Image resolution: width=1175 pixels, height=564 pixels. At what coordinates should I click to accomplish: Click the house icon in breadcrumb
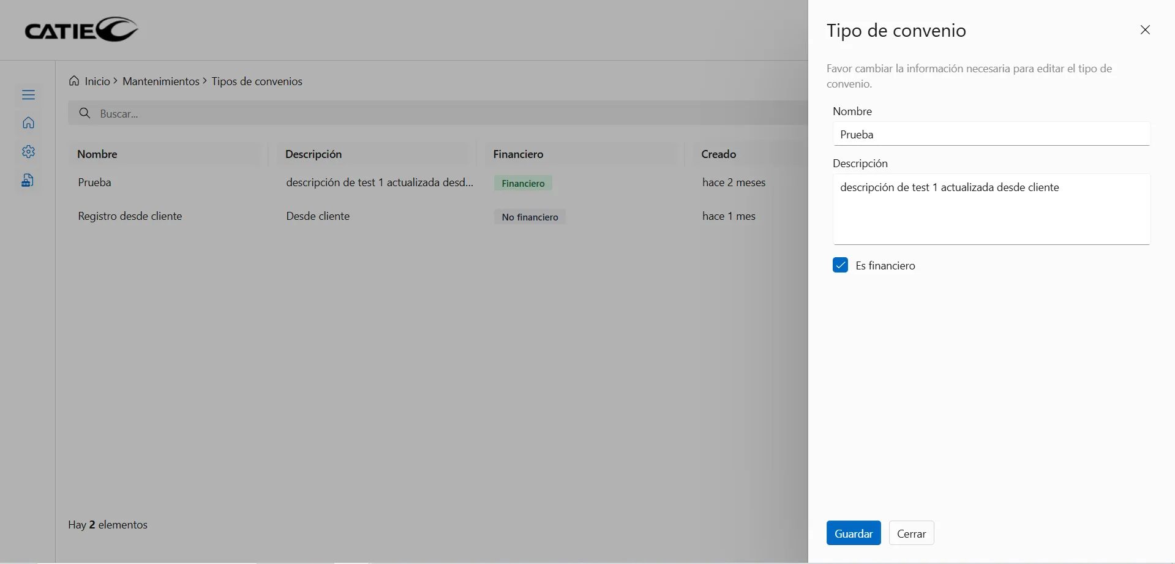[74, 81]
